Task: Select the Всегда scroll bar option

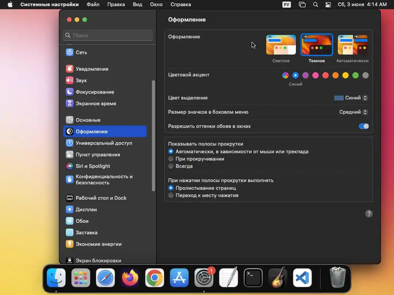Action: pyautogui.click(x=171, y=166)
